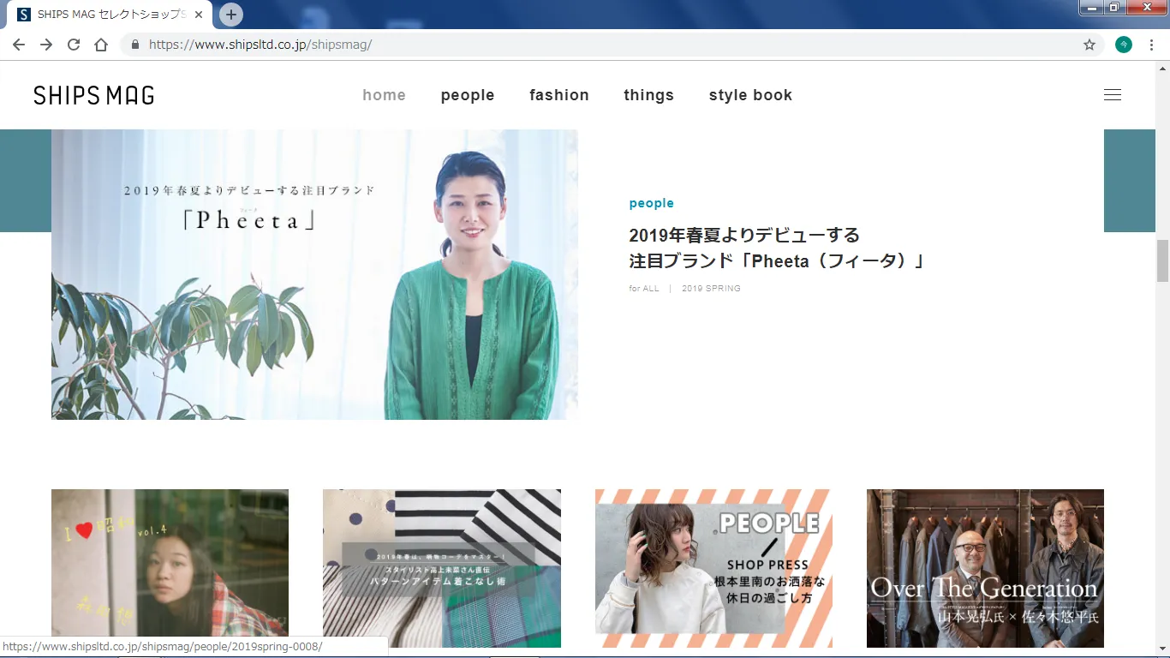Click the vertical page scrollbar thumb
Viewport: 1170px width, 658px height.
1162,260
